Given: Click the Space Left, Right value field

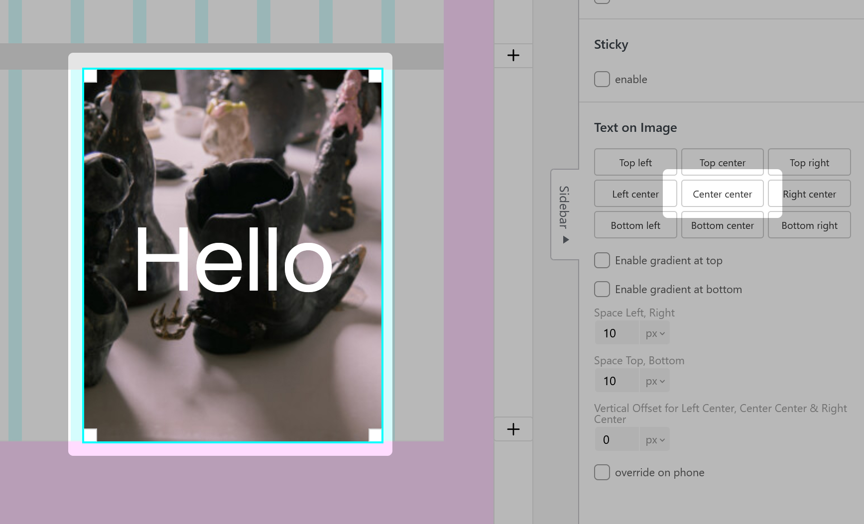Looking at the screenshot, I should (x=617, y=333).
